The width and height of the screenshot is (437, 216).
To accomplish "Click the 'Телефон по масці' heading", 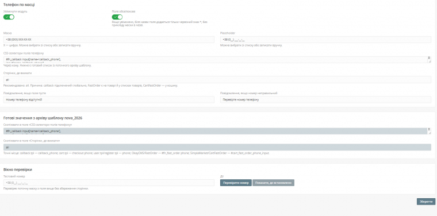I will coord(19,5).
